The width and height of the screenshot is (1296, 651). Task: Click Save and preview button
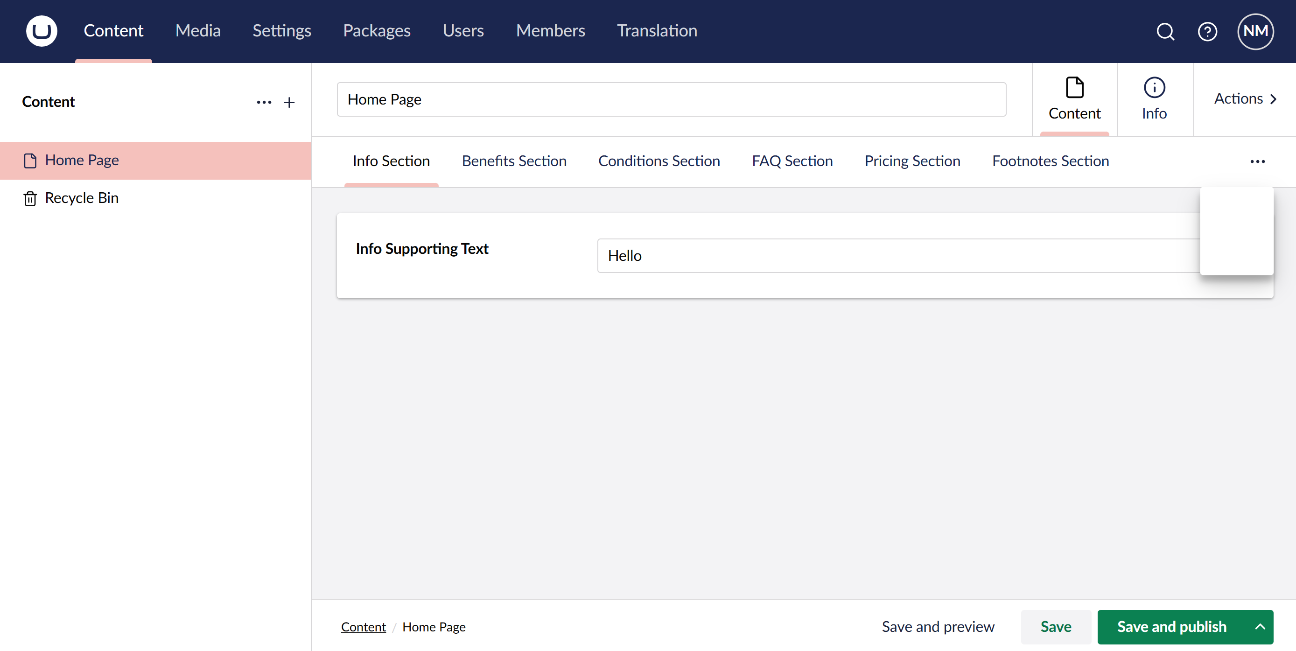pyautogui.click(x=938, y=627)
